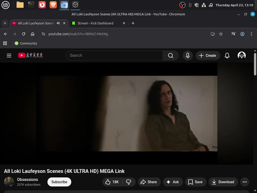Open the Obsessions channel name link

pyautogui.click(x=27, y=180)
